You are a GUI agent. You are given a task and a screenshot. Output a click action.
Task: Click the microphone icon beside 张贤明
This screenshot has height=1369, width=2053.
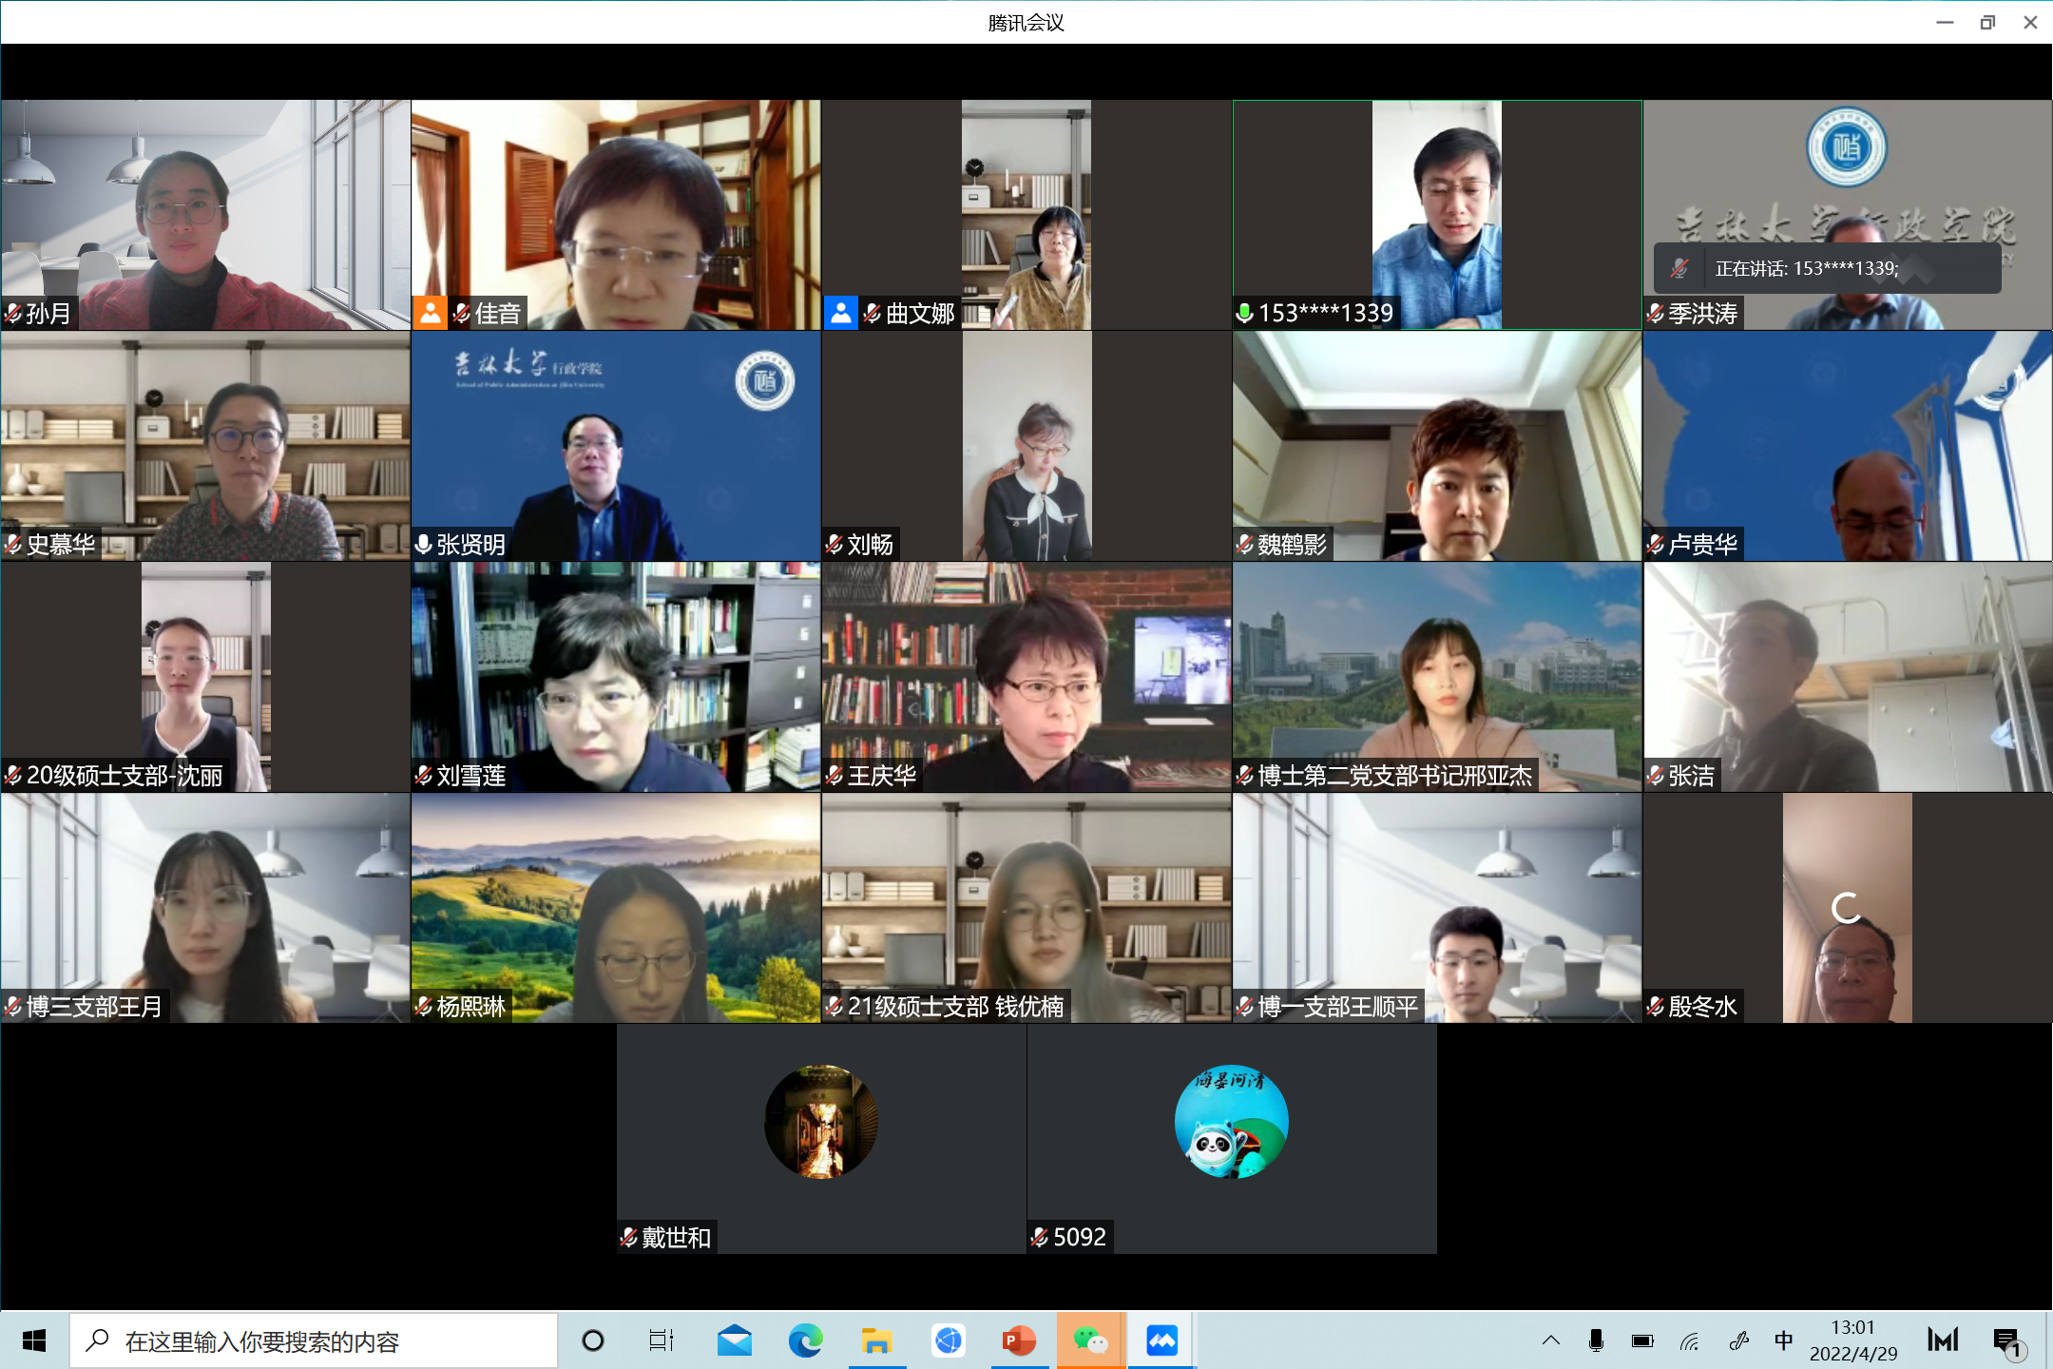coord(424,544)
